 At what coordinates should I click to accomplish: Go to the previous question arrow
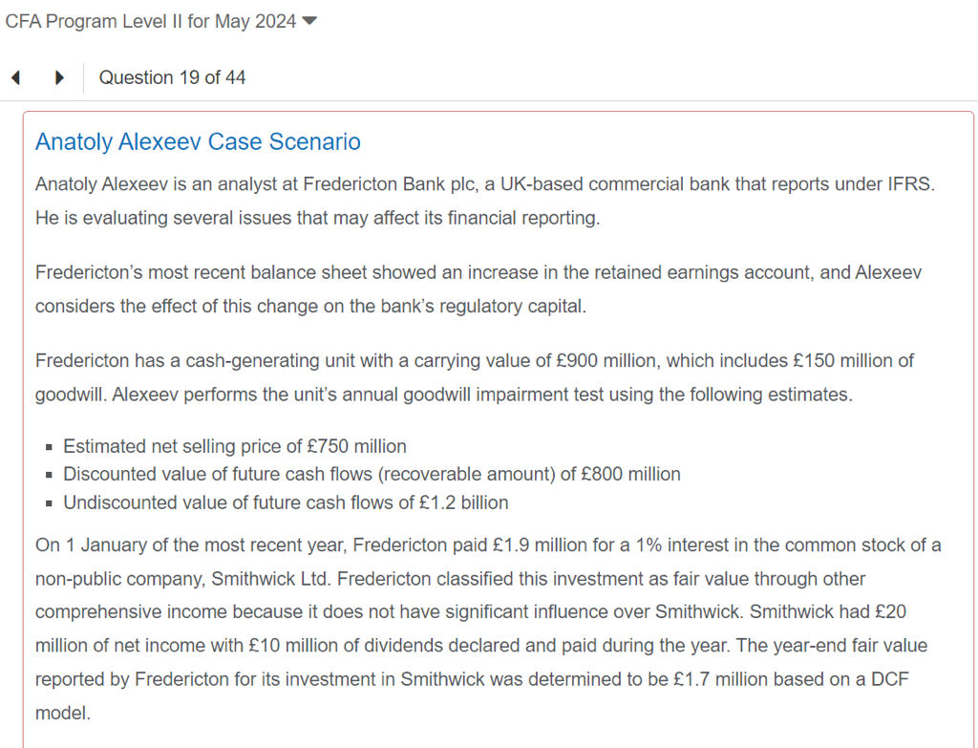click(15, 78)
